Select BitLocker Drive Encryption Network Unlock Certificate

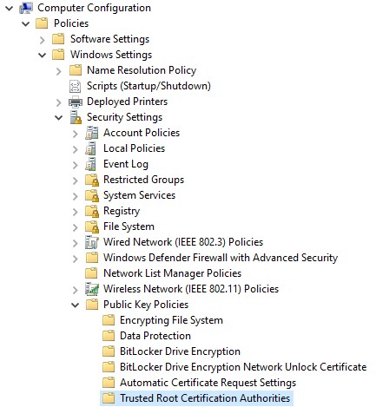(243, 367)
